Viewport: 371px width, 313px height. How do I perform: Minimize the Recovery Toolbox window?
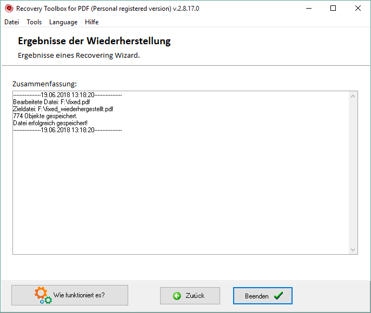pyautogui.click(x=309, y=8)
